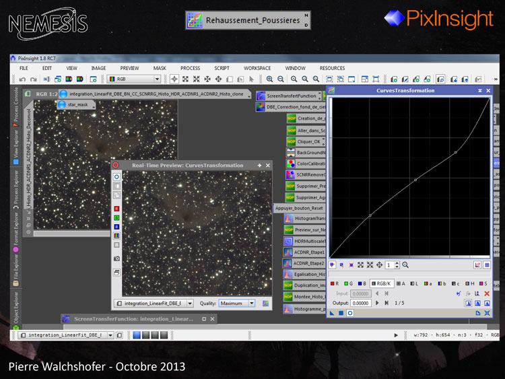505x379 pixels.
Task: Click the curve zoom factor stepper arrows
Action: pos(397,265)
